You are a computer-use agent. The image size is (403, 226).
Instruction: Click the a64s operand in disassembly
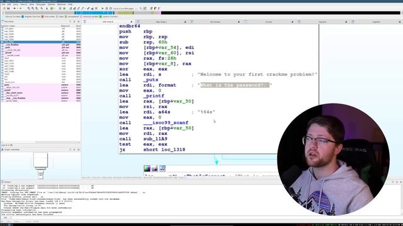(x=164, y=112)
